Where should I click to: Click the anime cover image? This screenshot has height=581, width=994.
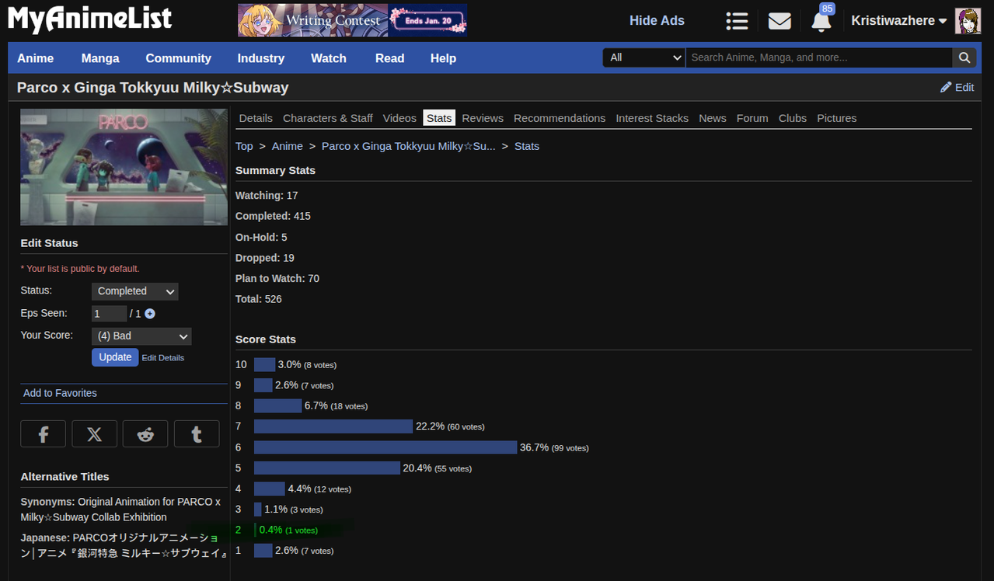click(x=124, y=167)
